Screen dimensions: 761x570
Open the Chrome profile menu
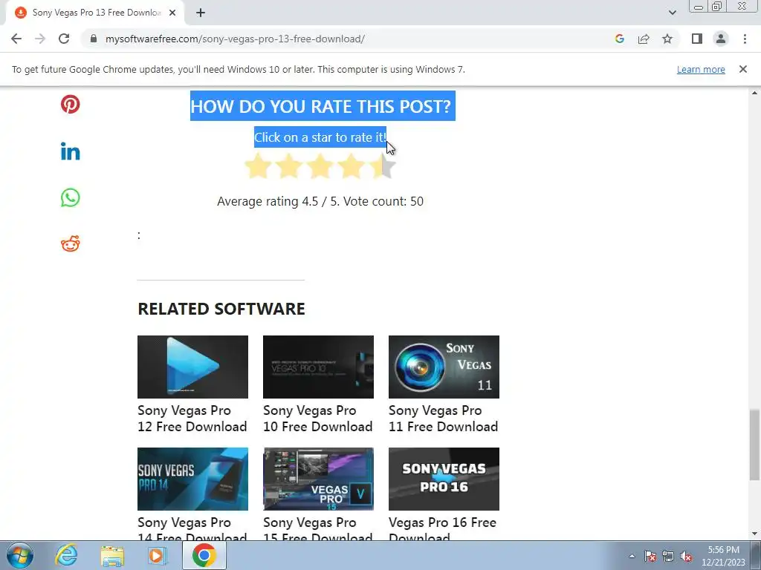click(721, 39)
